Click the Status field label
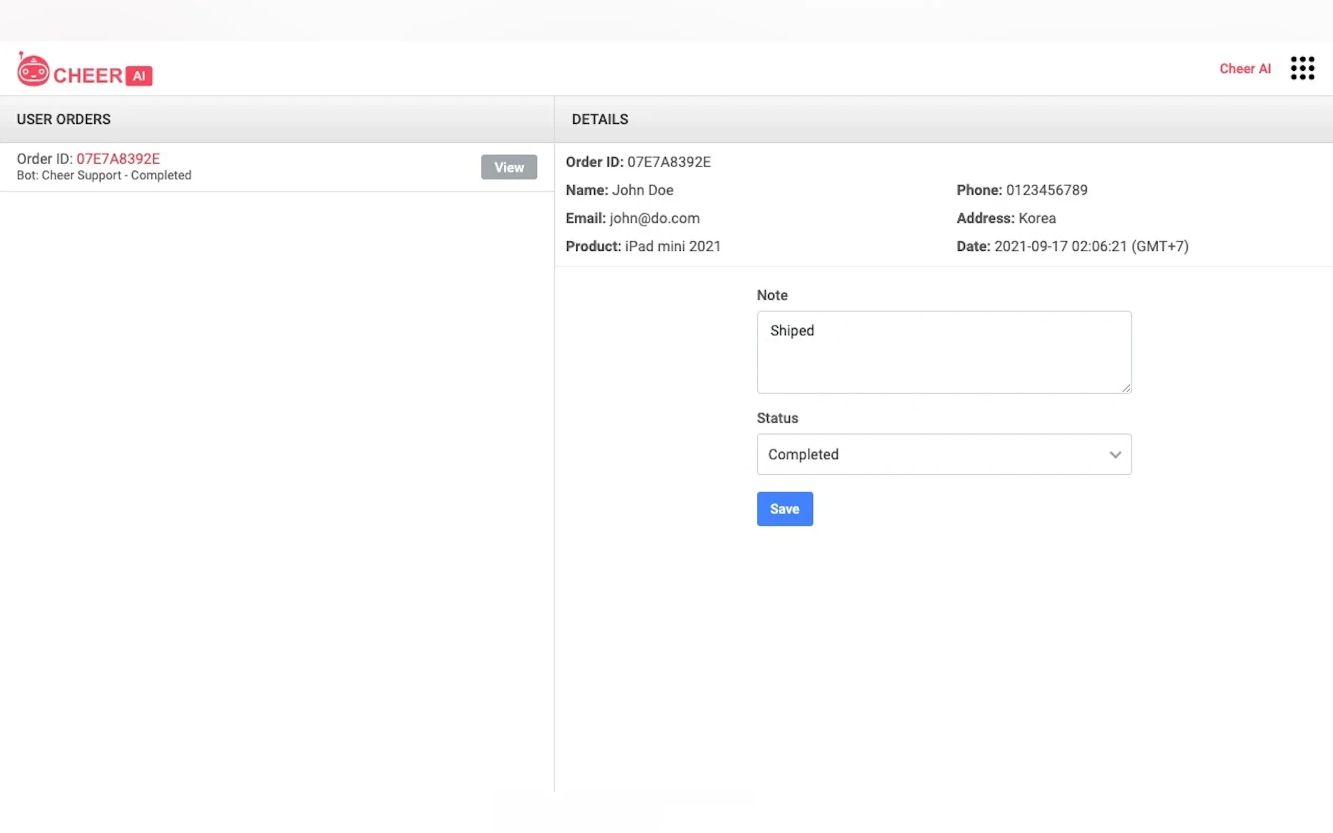 (777, 418)
